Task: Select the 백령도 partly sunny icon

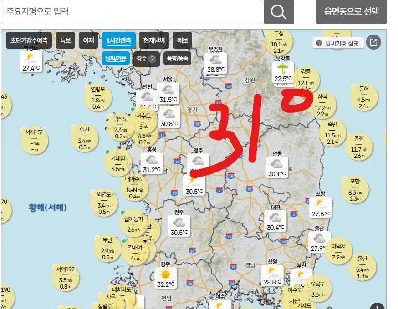Action: (31, 58)
